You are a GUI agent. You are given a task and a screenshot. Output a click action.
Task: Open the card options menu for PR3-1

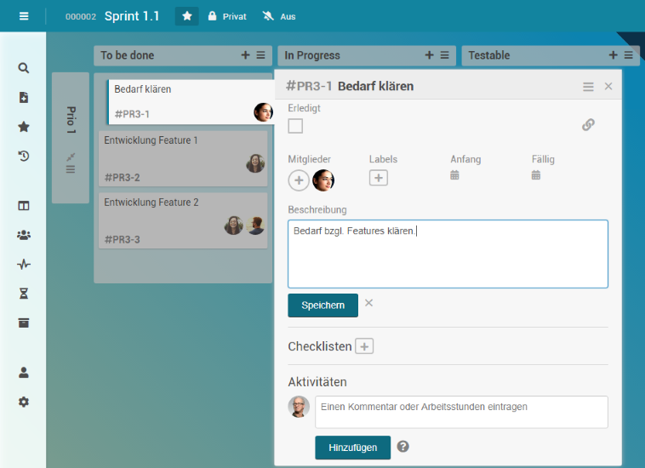pos(588,87)
